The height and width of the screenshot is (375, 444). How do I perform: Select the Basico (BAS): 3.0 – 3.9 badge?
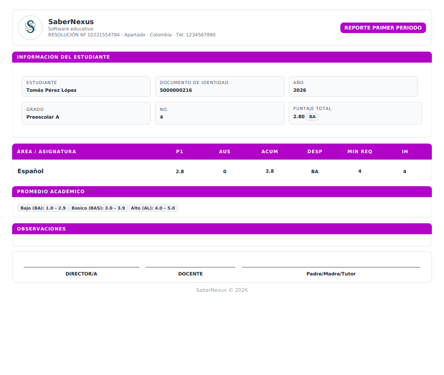click(x=98, y=208)
